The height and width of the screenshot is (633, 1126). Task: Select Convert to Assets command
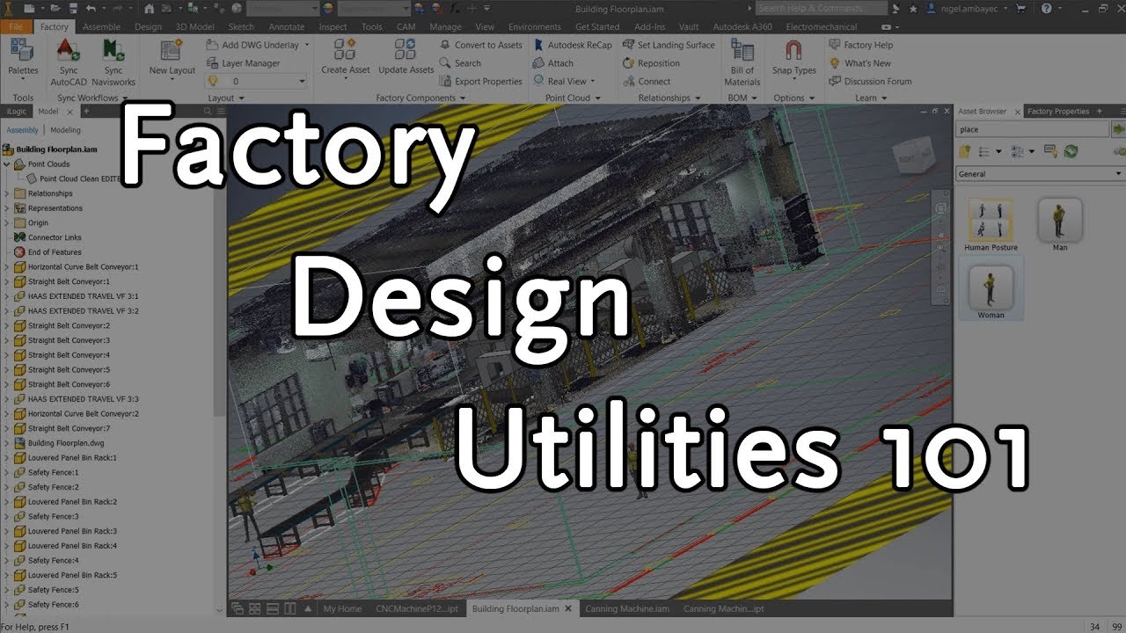point(480,45)
